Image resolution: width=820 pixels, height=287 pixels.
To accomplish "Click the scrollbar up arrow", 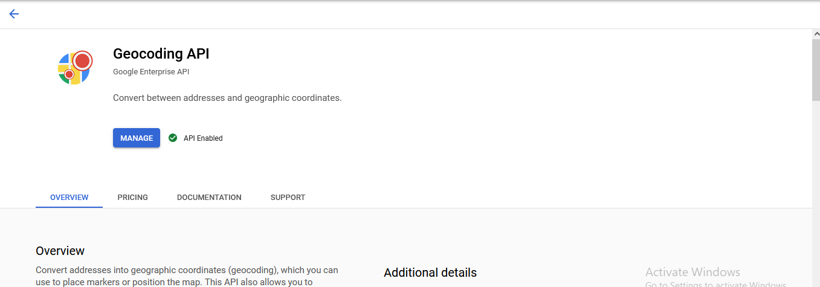I will tap(816, 34).
